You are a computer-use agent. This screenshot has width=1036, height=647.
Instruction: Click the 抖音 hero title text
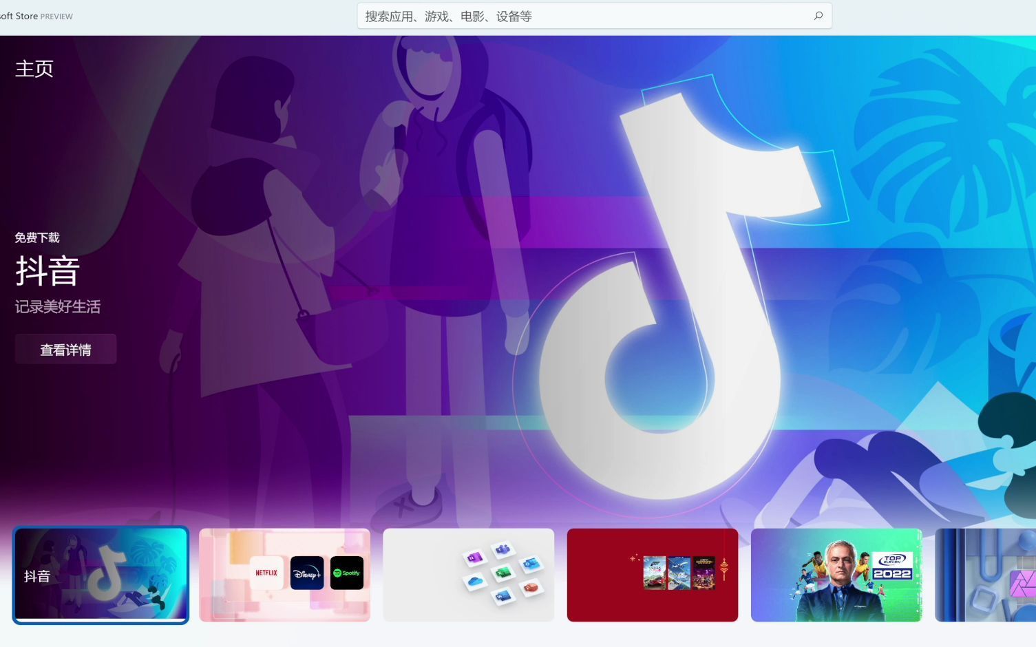click(48, 271)
